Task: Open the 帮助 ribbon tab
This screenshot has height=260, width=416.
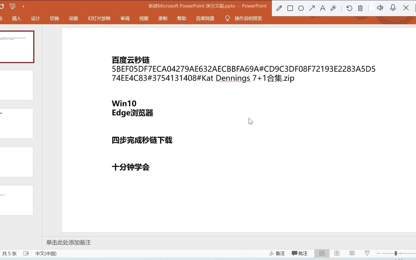Action: pyautogui.click(x=181, y=19)
